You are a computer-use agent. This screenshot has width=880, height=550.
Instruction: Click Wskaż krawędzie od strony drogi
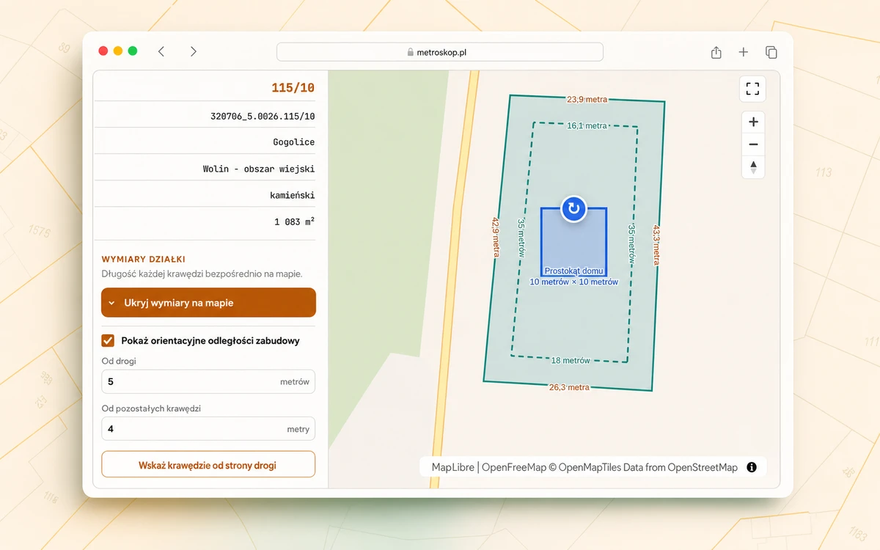click(x=208, y=465)
